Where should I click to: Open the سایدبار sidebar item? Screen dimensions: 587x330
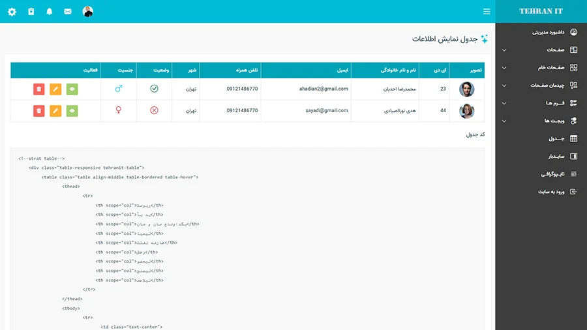pyautogui.click(x=556, y=157)
